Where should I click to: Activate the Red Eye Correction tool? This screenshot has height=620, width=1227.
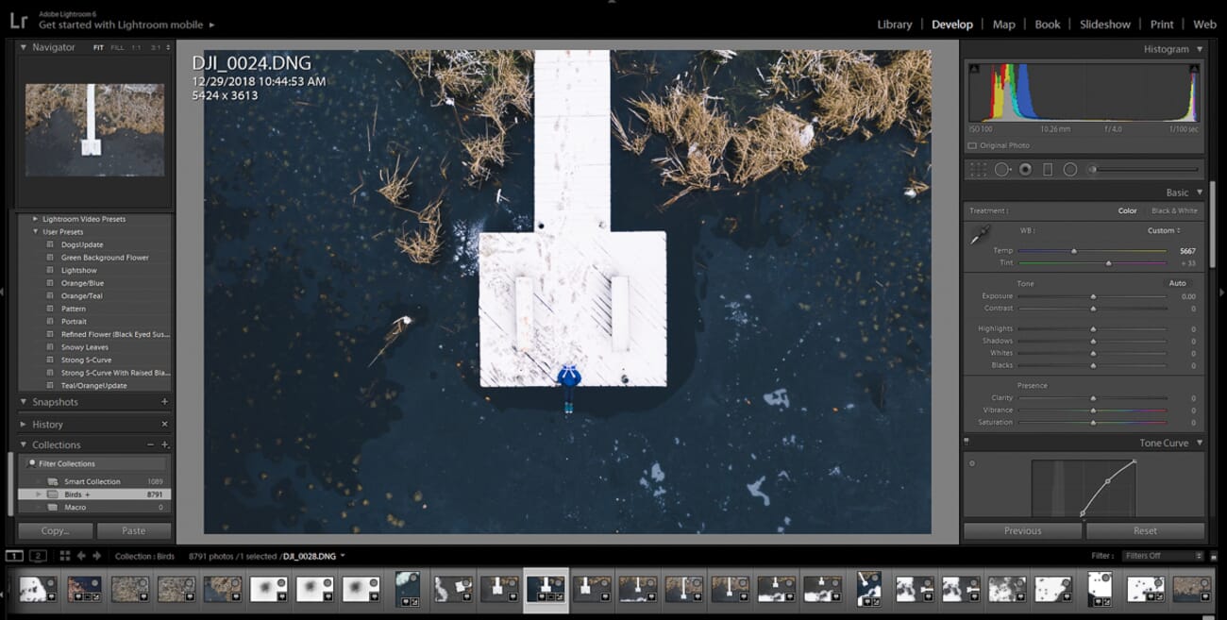1025,170
